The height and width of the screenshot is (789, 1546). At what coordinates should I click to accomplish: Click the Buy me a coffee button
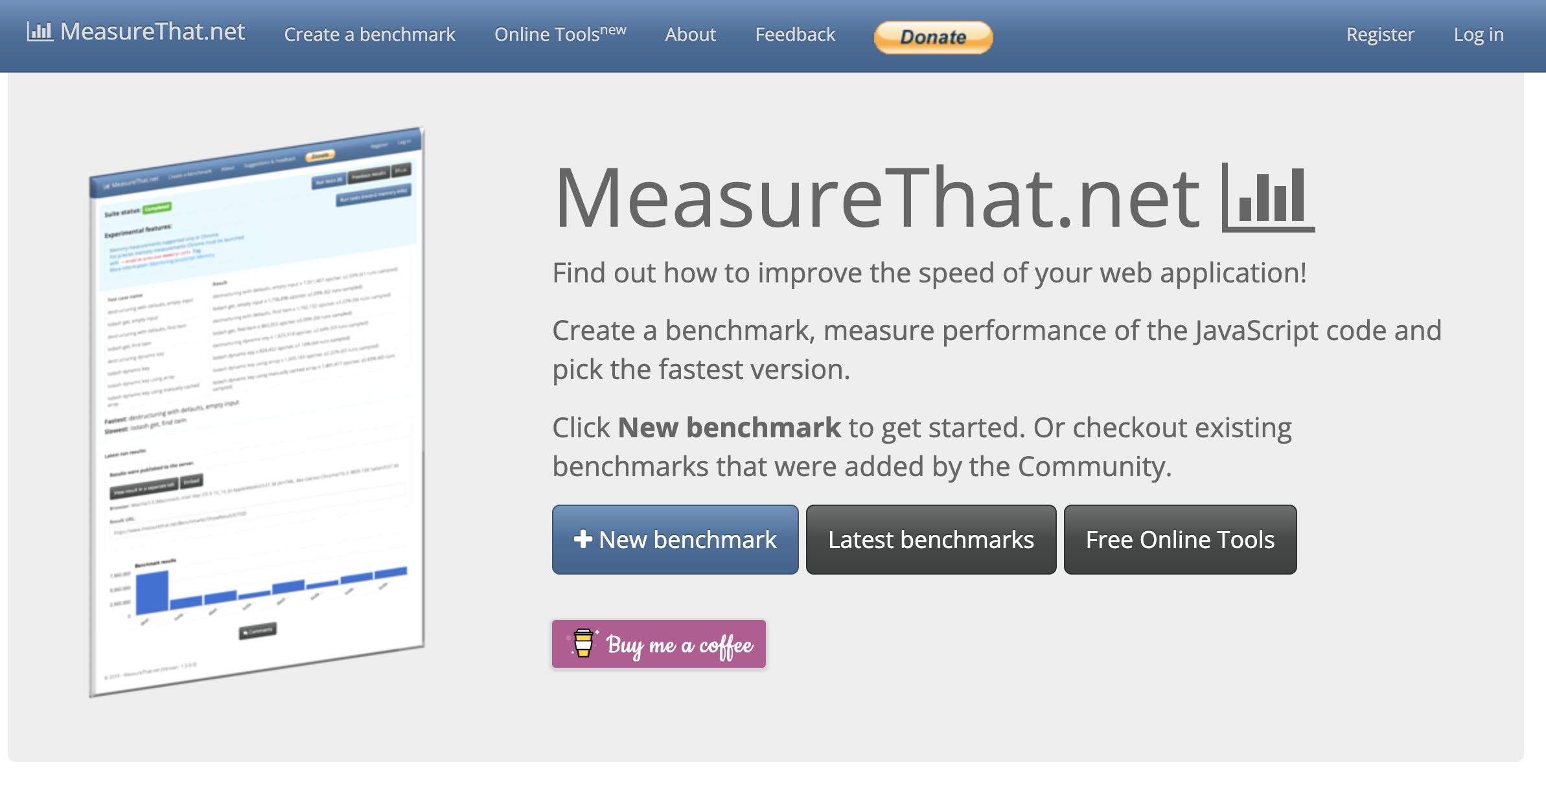tap(658, 643)
